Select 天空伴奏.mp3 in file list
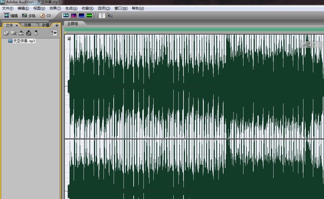 tap(22, 41)
